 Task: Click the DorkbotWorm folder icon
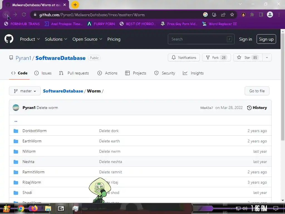(16, 131)
